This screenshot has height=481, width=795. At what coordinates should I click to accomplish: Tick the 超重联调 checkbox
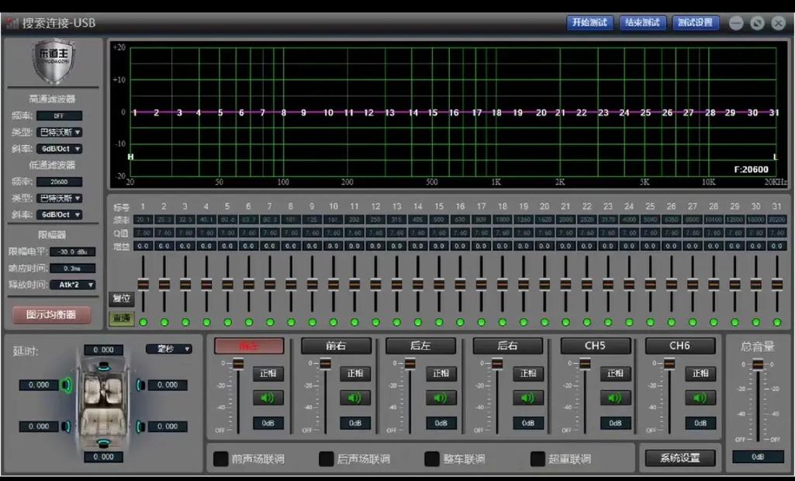tap(537, 459)
